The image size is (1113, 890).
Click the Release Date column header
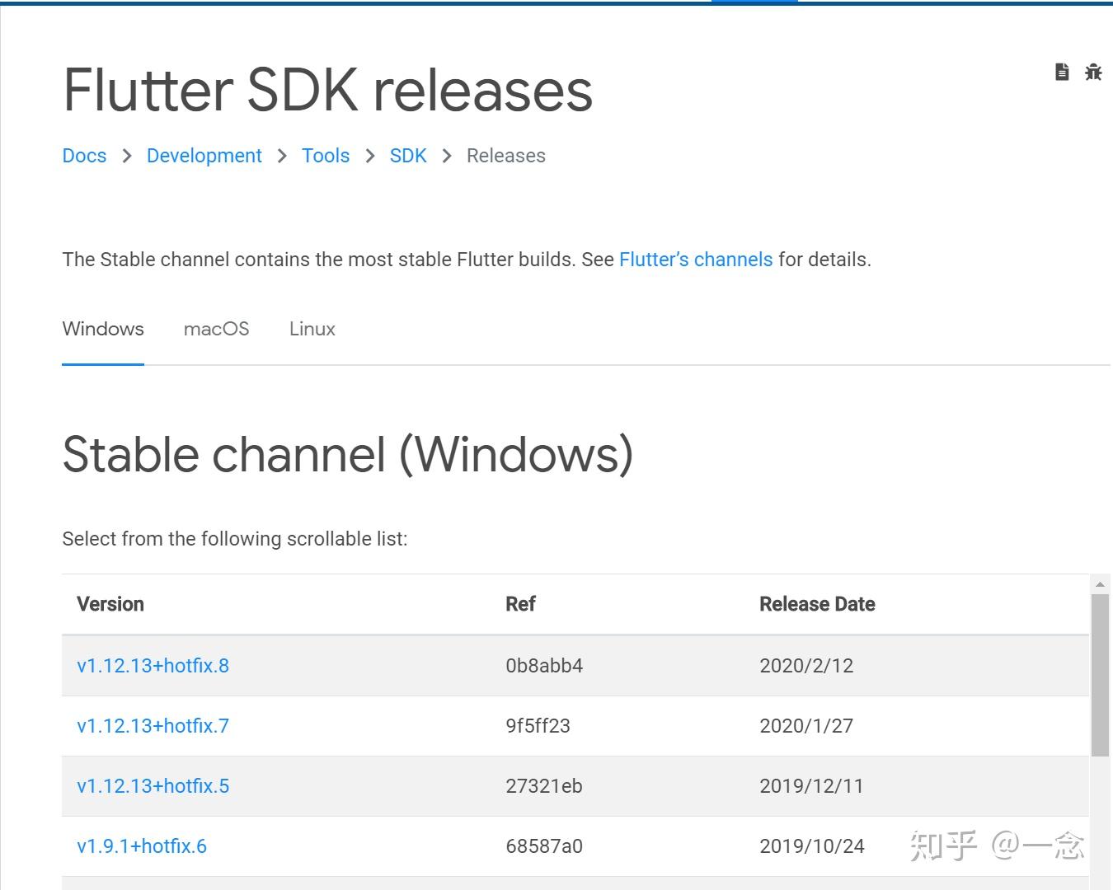817,604
